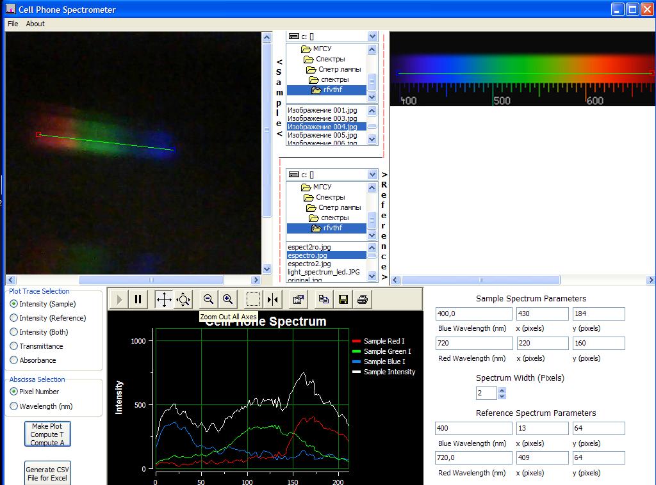Image resolution: width=656 pixels, height=485 pixels.
Task: Open the Reference drive selection dropdown
Action: click(x=372, y=175)
